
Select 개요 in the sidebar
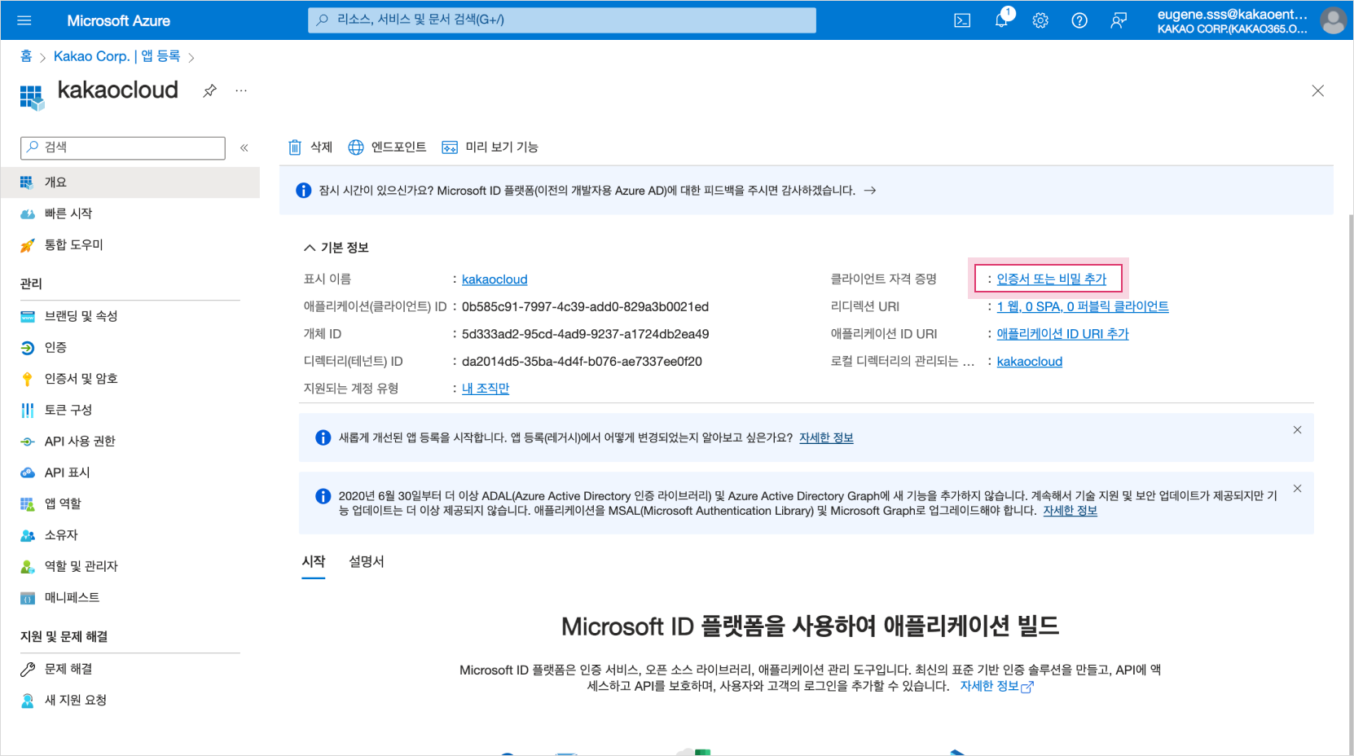click(x=130, y=182)
